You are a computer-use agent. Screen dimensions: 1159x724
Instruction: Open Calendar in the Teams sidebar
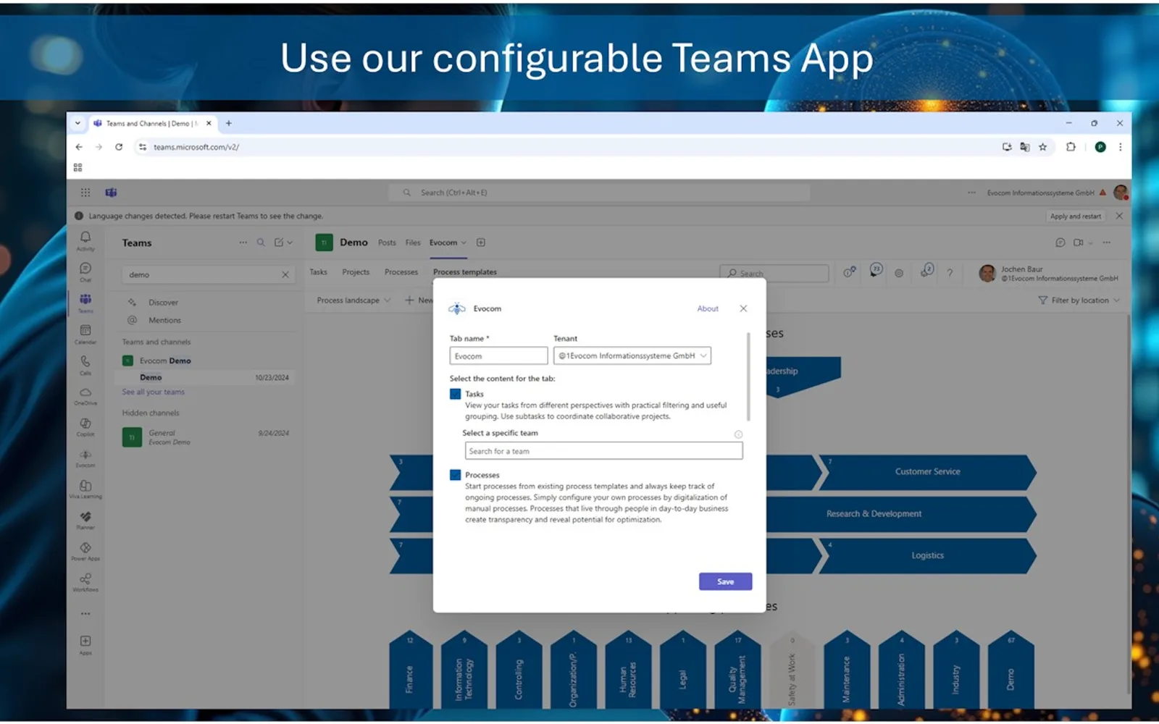85,334
